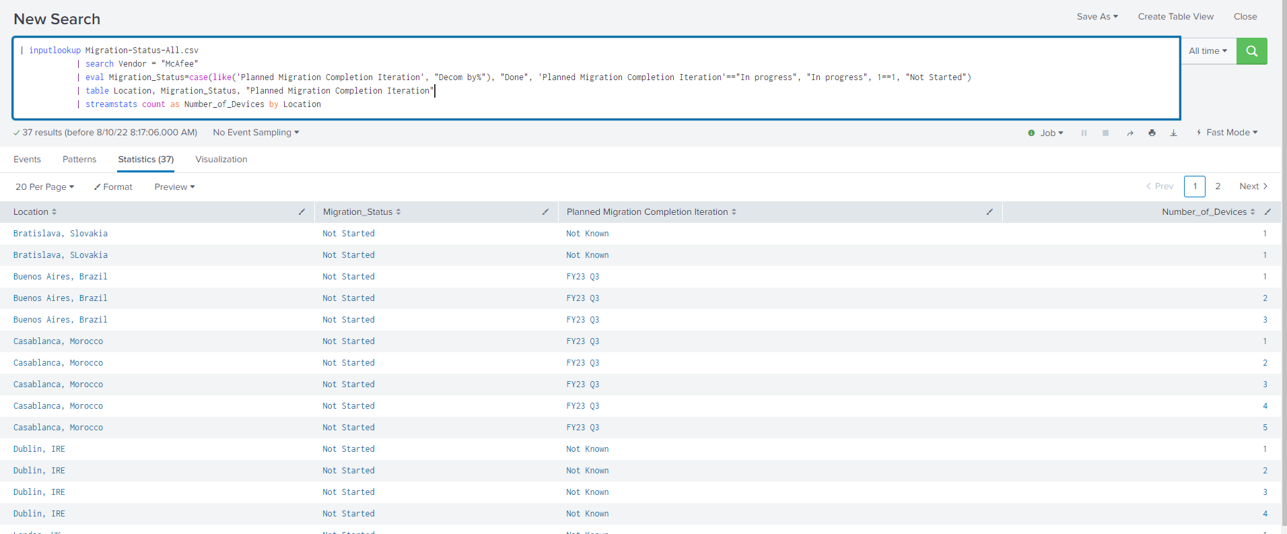Viewport: 1287px width, 534px height.
Task: Sort the table by Location column
Action: [x=35, y=212]
